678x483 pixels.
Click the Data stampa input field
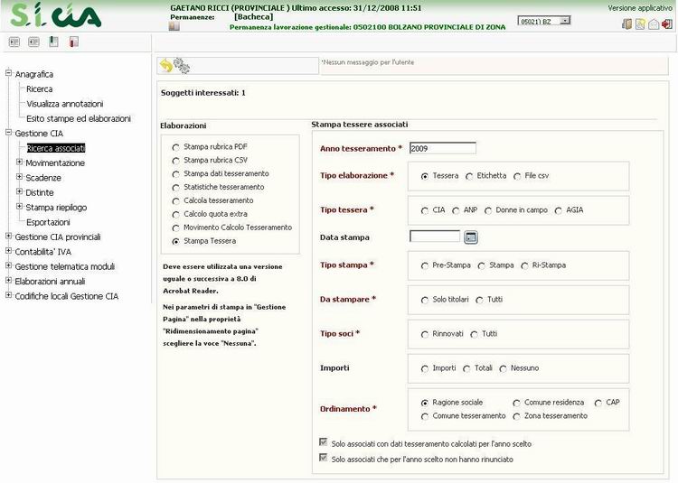tap(435, 237)
